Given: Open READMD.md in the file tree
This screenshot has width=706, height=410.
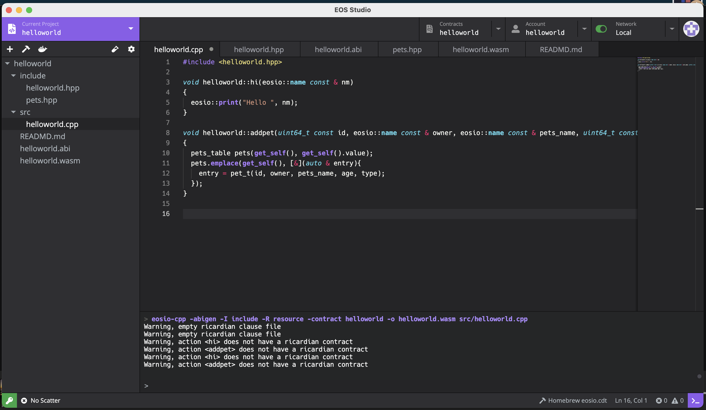Looking at the screenshot, I should [43, 136].
